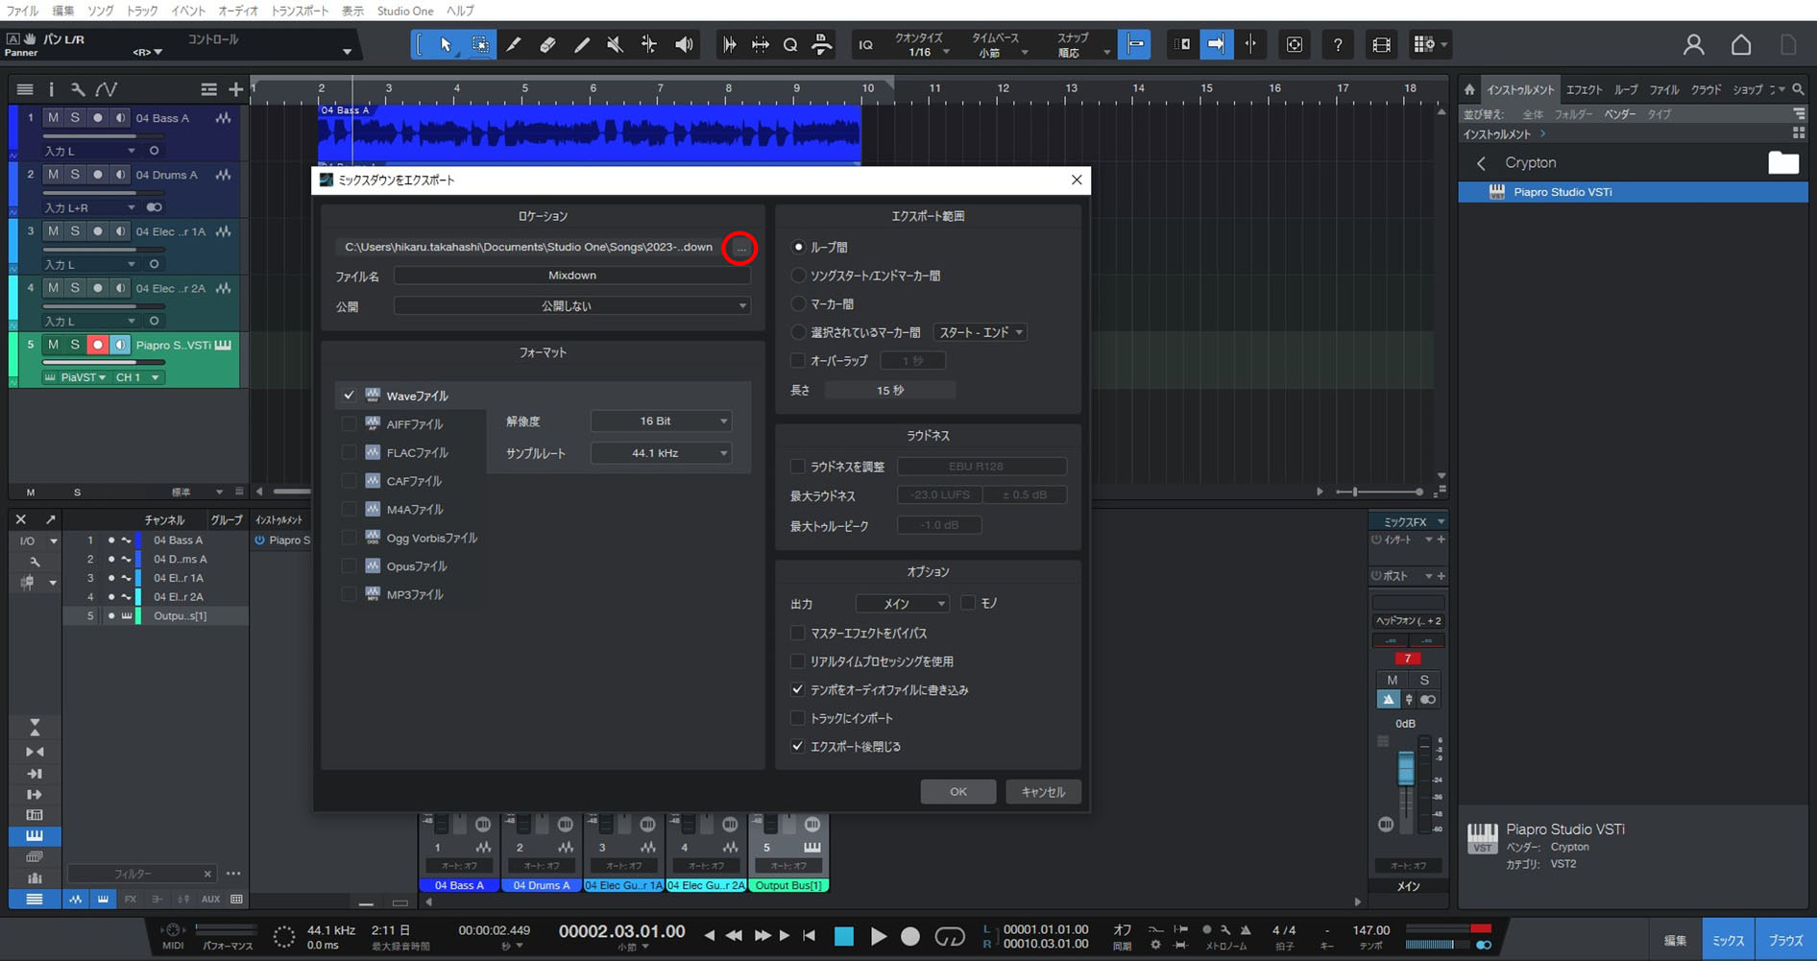The image size is (1817, 961).
Task: Select the Eraser tool
Action: tap(547, 45)
